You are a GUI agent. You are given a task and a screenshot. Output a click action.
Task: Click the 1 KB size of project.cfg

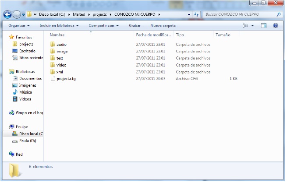[234, 79]
